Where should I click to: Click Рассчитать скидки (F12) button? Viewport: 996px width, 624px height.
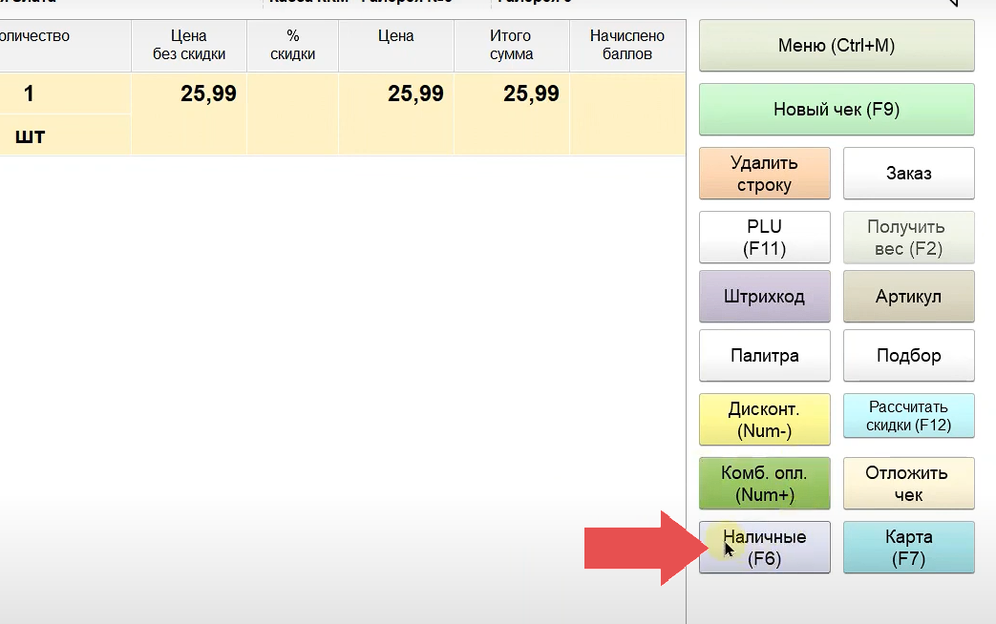coord(908,416)
